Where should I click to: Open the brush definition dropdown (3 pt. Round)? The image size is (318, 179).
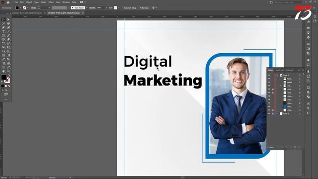click(86, 8)
